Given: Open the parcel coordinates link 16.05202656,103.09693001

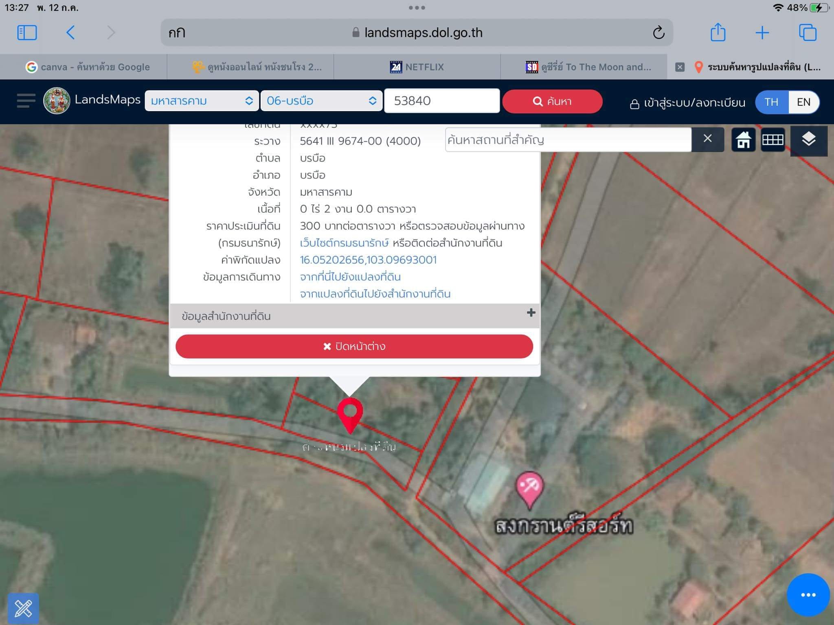Looking at the screenshot, I should click(368, 260).
